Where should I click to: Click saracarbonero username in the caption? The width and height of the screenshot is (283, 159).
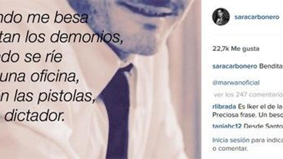click(235, 66)
